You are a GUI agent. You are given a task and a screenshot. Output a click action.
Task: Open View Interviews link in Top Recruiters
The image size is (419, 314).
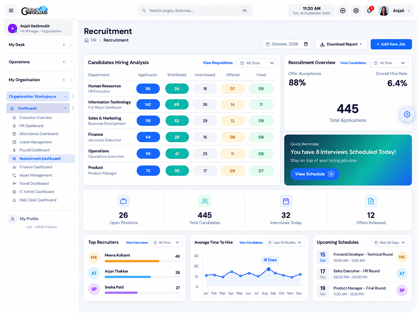pyautogui.click(x=137, y=242)
